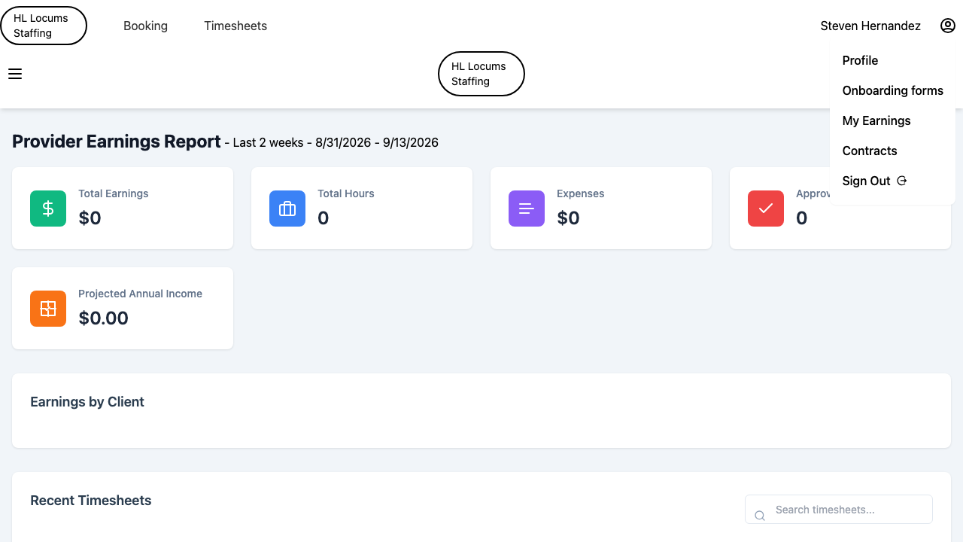
Task: Click the sign out arrow icon
Action: (902, 181)
